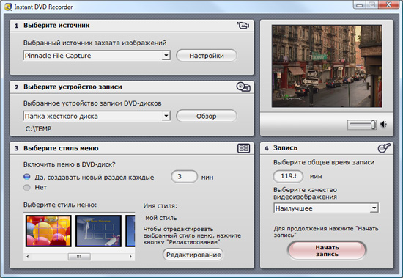Screen dimensions: 403x278
Task: Click the 'Выберите стиль меню' section header
Action: coord(61,148)
